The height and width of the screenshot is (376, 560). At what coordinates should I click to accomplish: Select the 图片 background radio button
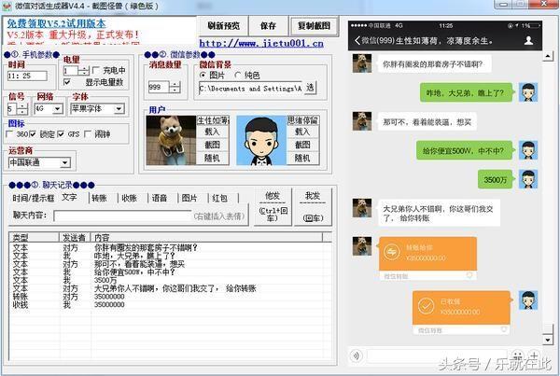[203, 76]
